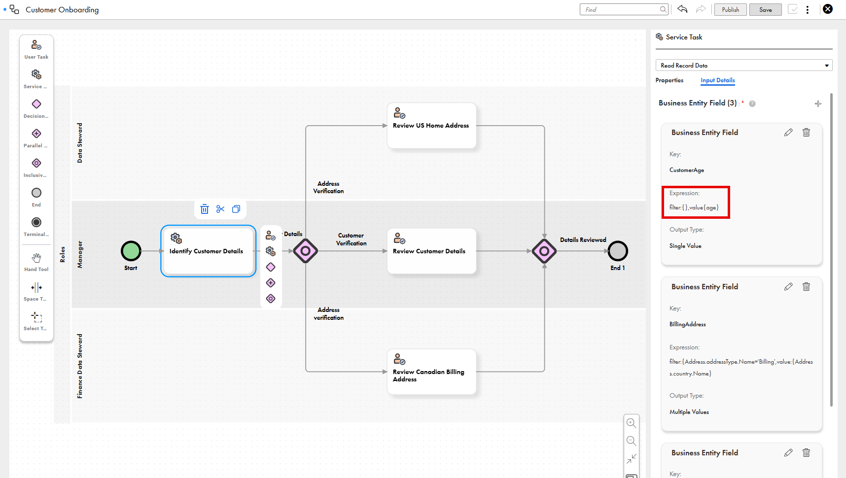Image resolution: width=846 pixels, height=478 pixels.
Task: Redo the last change
Action: tap(701, 9)
